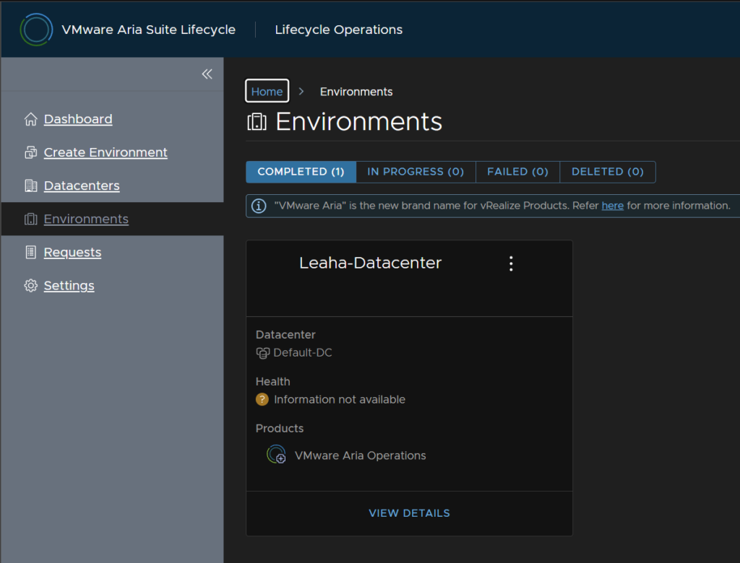Click the Default-DC datacenter icon
This screenshot has width=740, height=563.
tap(263, 353)
